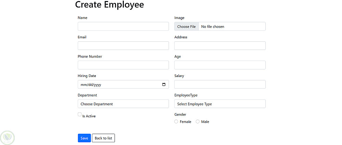Click the Is Active label text
Image resolution: width=342 pixels, height=145 pixels.
89,116
